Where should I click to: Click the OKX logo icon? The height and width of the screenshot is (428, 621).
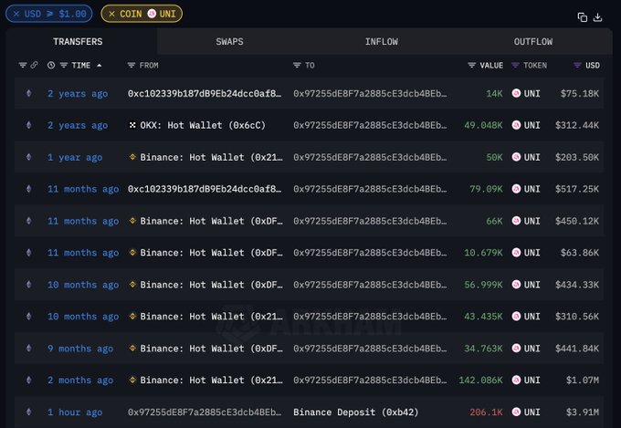[132, 125]
